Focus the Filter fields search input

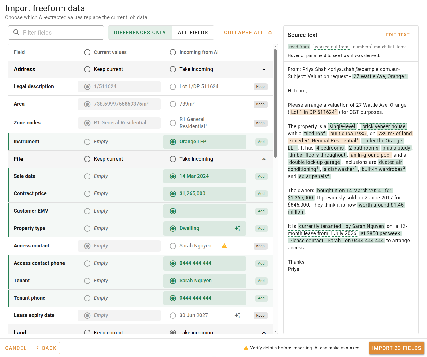pyautogui.click(x=56, y=33)
